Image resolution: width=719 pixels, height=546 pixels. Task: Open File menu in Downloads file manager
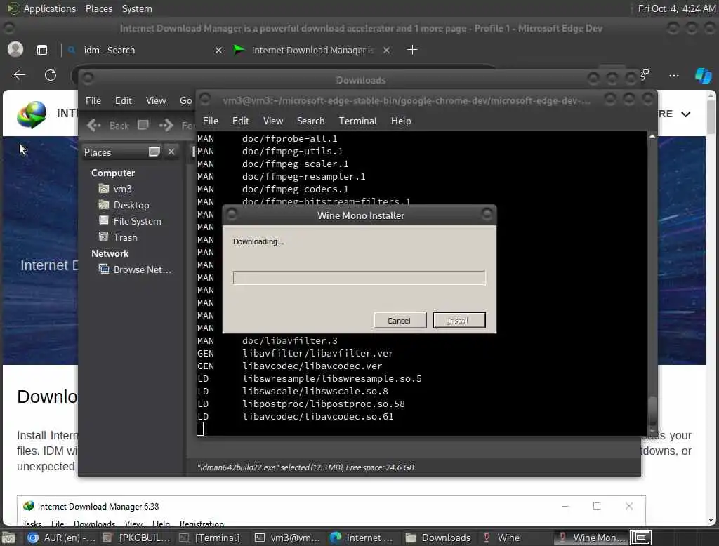tap(93, 100)
